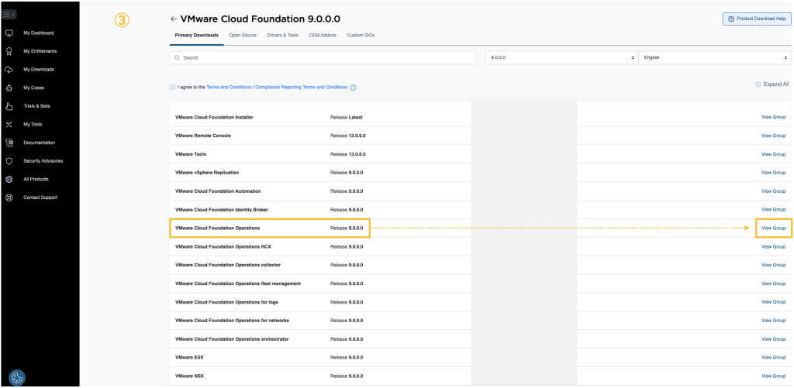Click the magnifier icon in the search box
Image resolution: width=794 pixels, height=388 pixels.
(x=178, y=58)
